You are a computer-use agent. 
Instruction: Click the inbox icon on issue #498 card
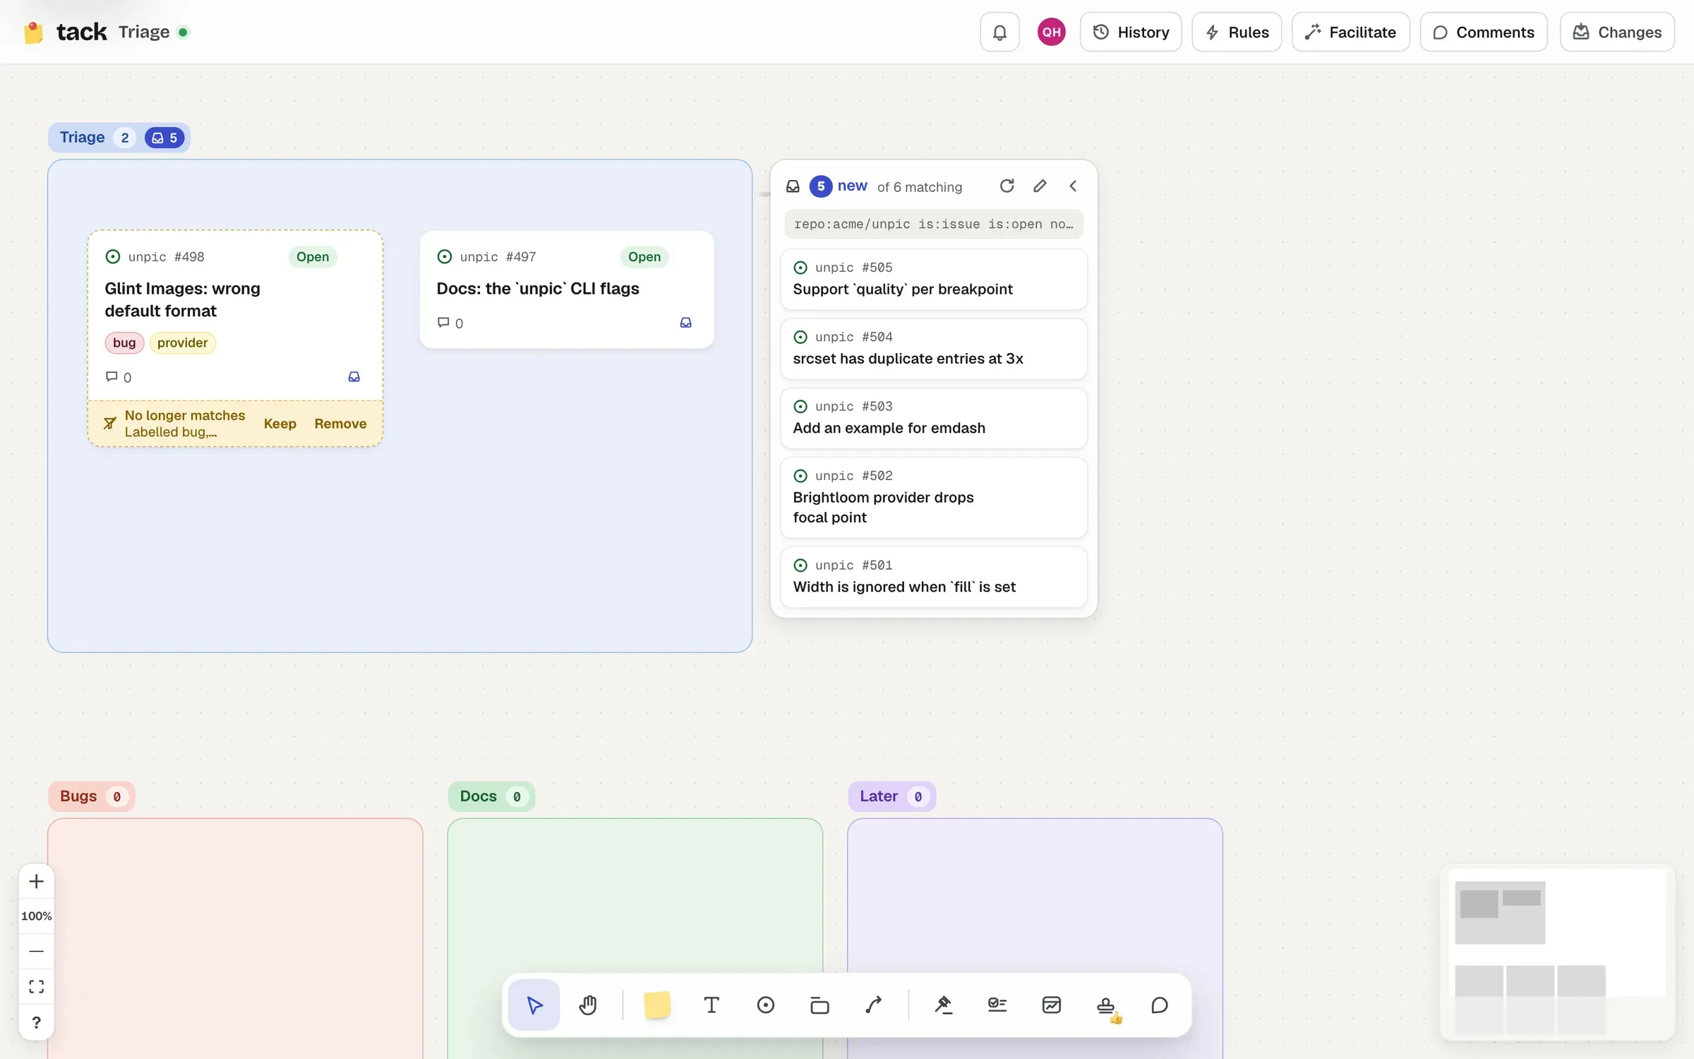[x=354, y=377]
